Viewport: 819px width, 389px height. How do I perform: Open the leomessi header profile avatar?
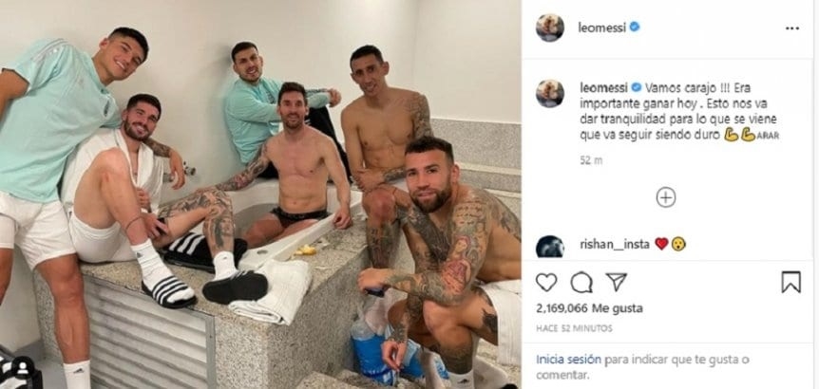550,28
